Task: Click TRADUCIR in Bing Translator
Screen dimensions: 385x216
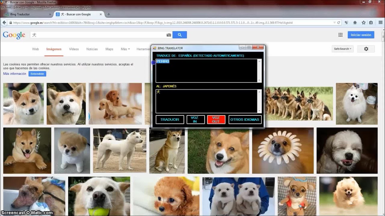Action: 170,119
